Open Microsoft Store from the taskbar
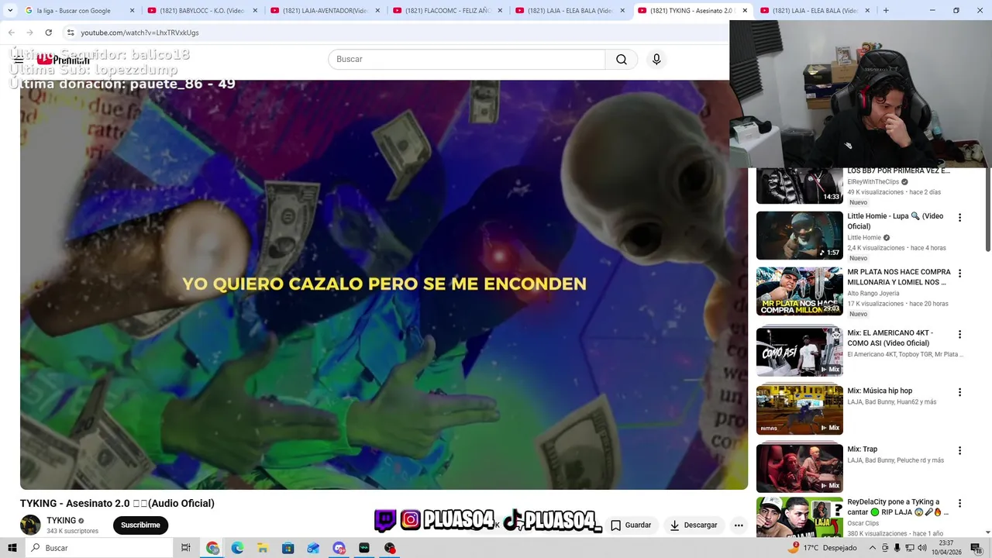992x558 pixels. tap(288, 548)
